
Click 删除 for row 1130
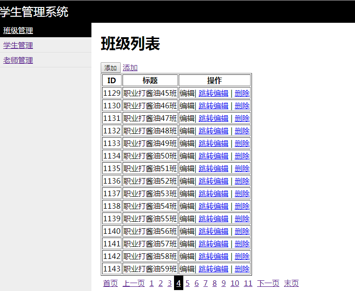(242, 106)
